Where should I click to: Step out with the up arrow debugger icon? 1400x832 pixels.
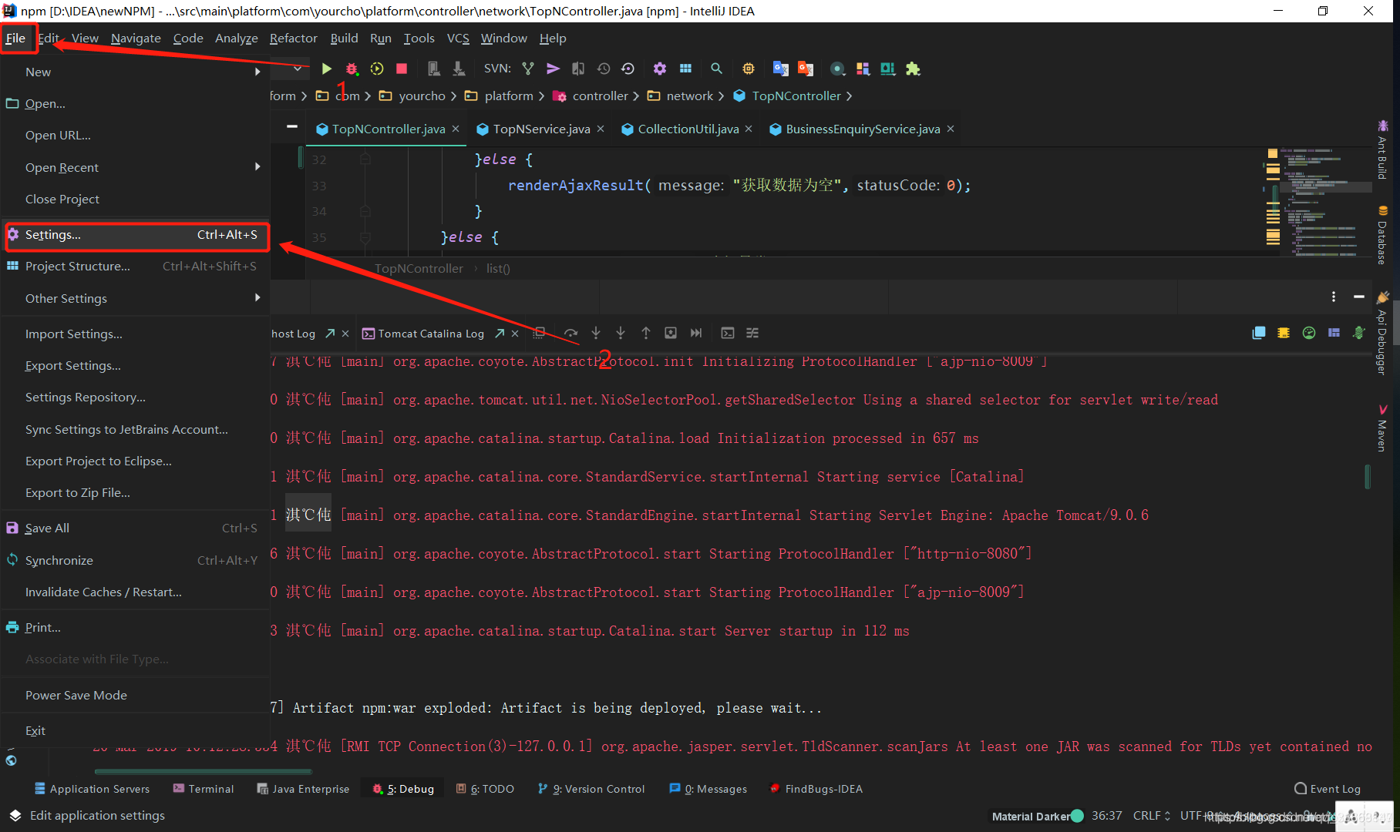(646, 333)
